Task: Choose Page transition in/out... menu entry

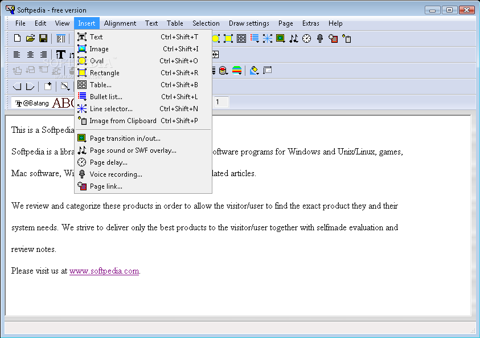Action: tap(143, 138)
